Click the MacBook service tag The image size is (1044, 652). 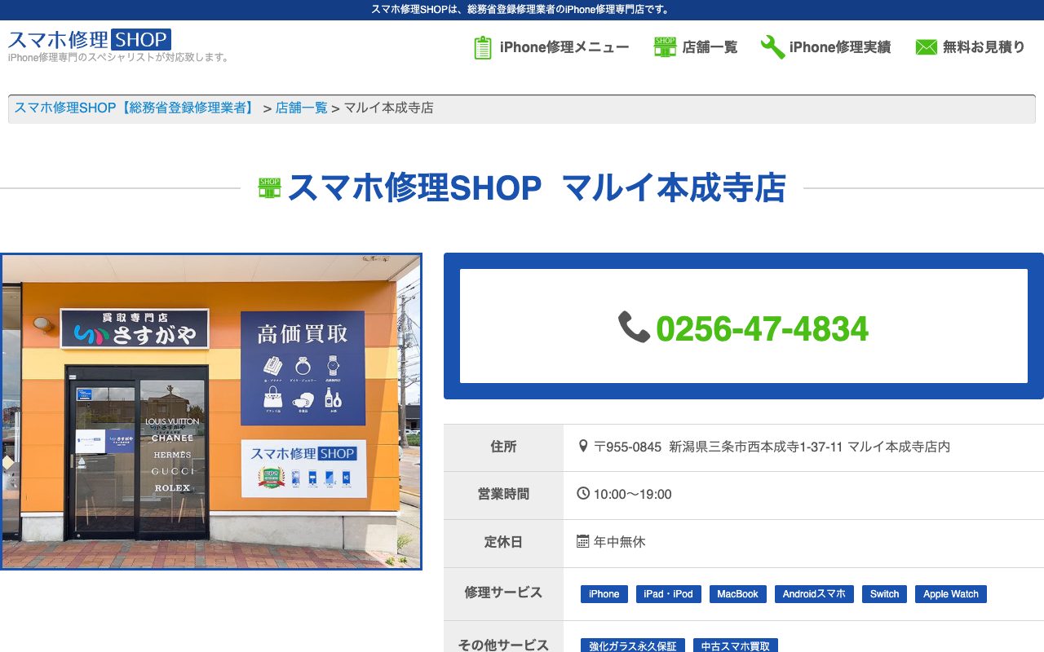(738, 594)
